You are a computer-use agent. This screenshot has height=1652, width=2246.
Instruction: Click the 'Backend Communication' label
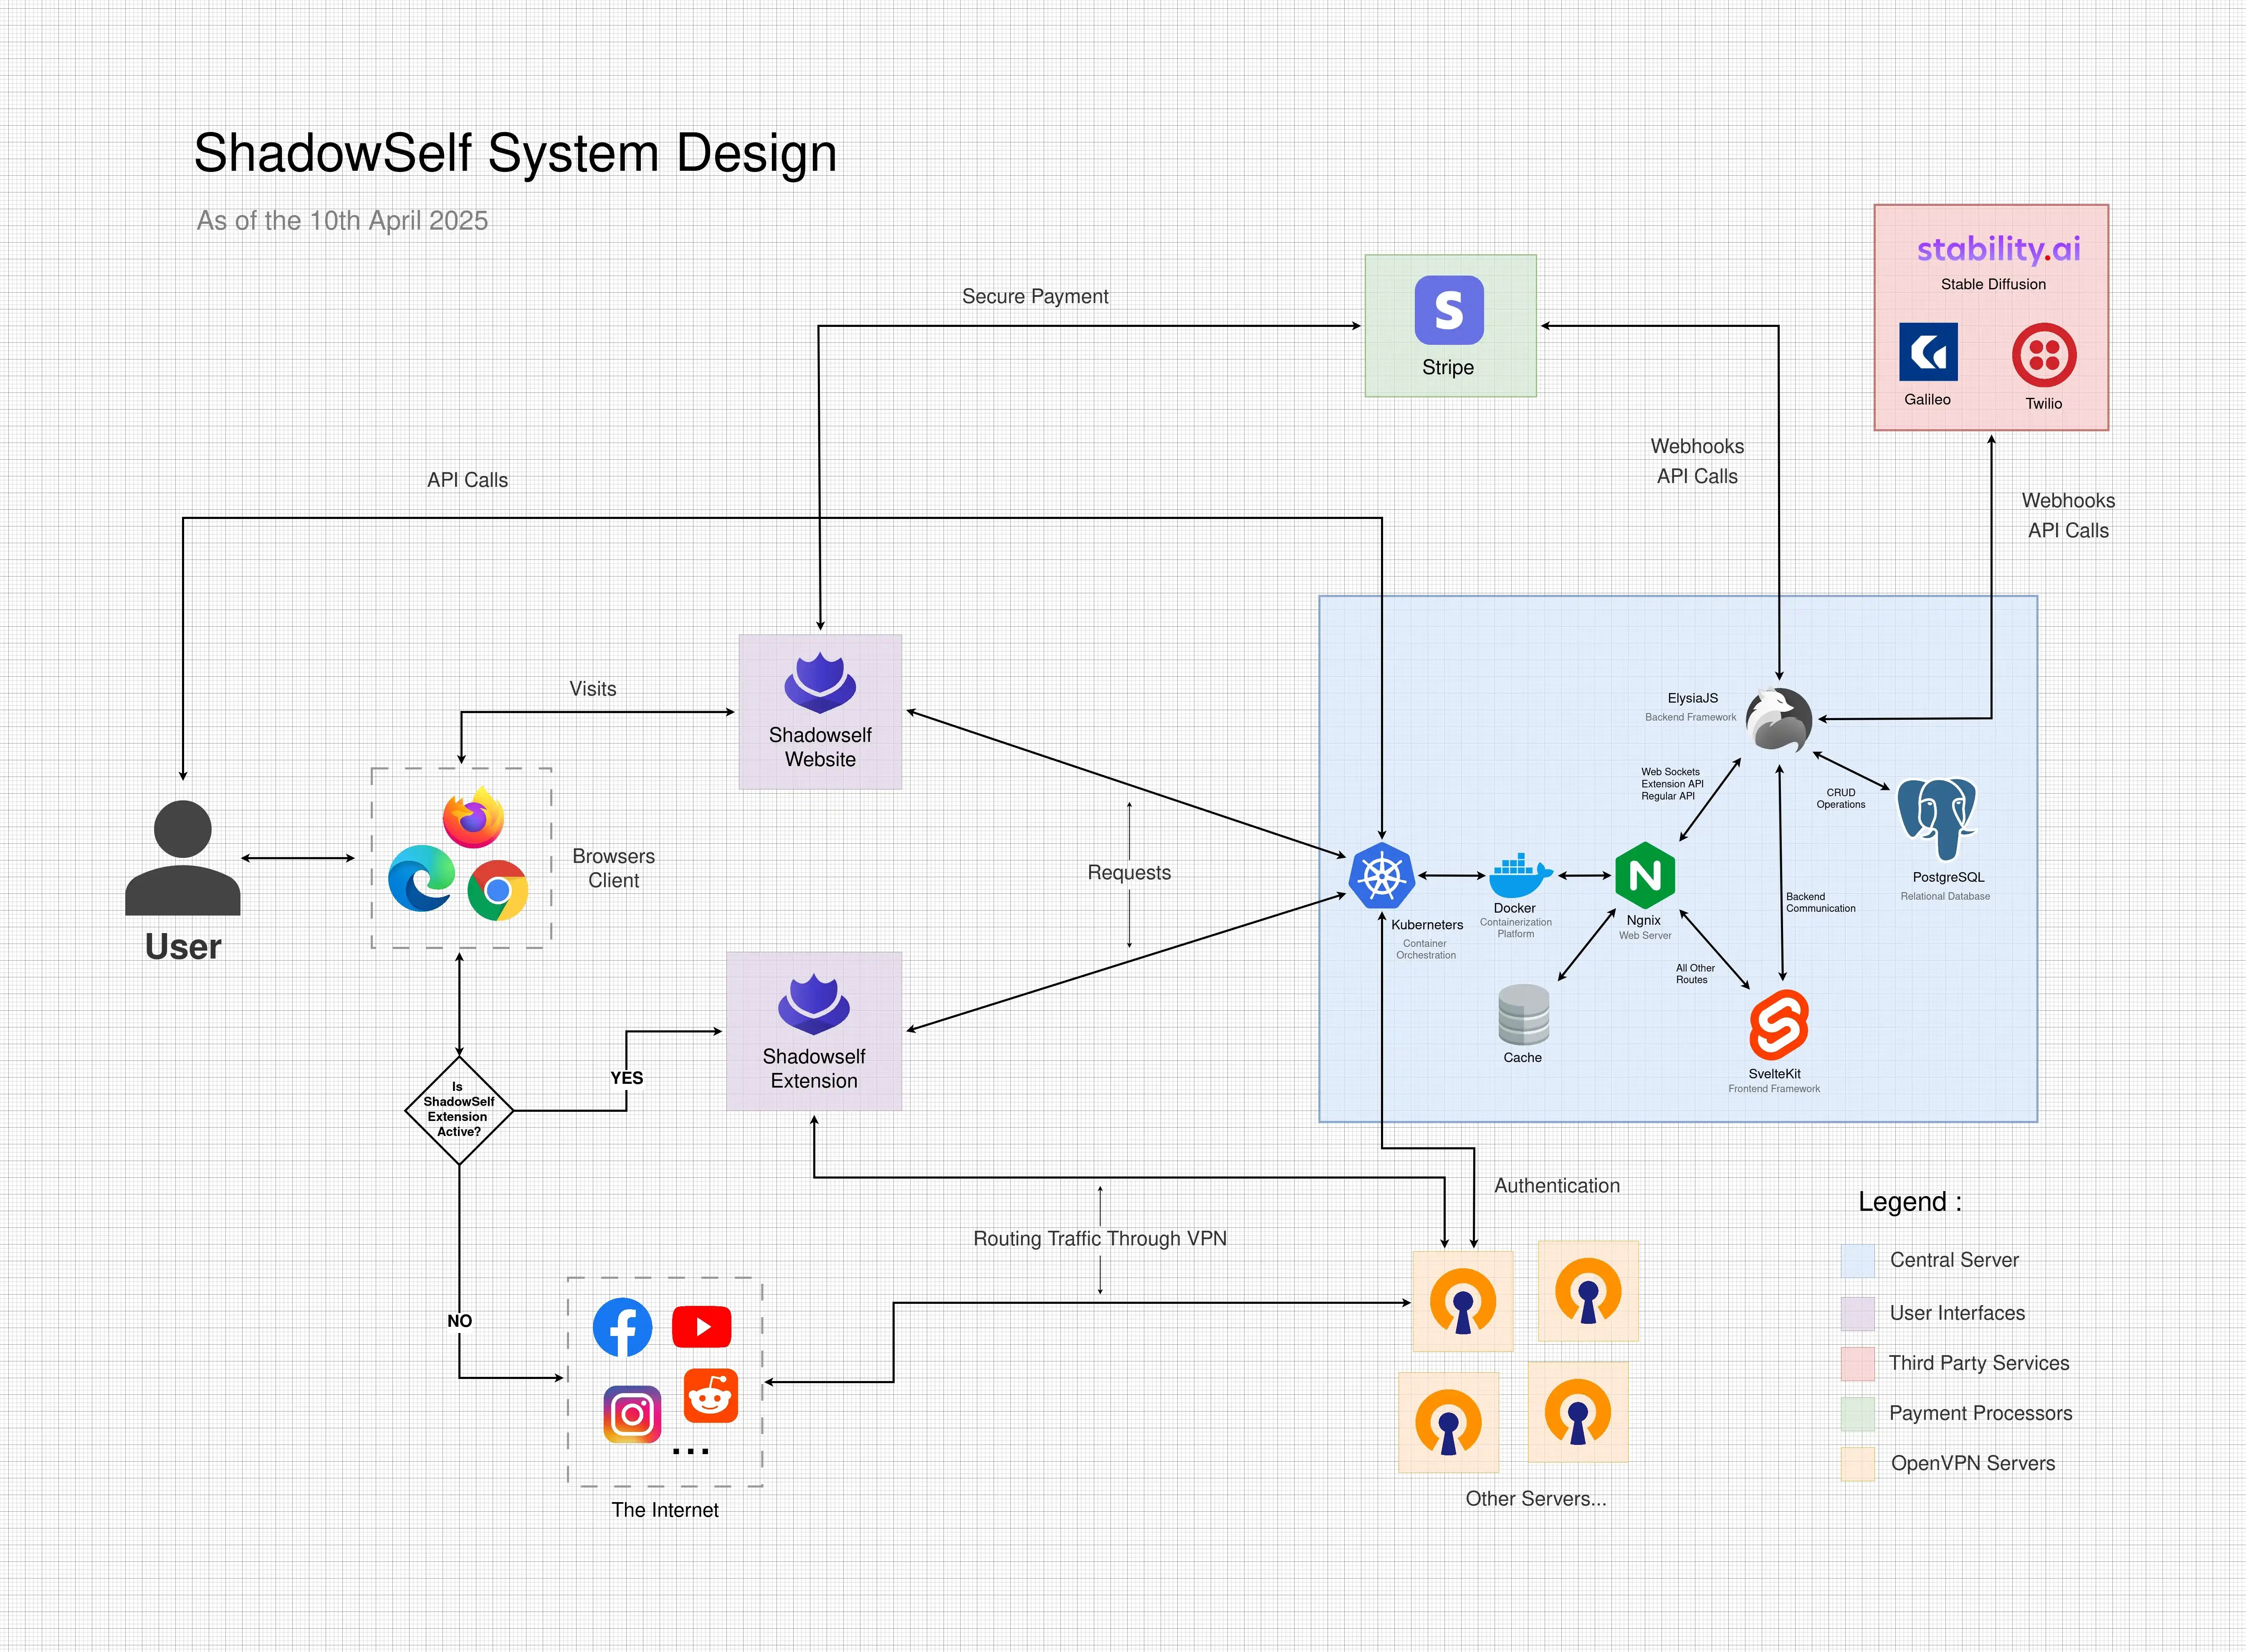tap(1821, 902)
